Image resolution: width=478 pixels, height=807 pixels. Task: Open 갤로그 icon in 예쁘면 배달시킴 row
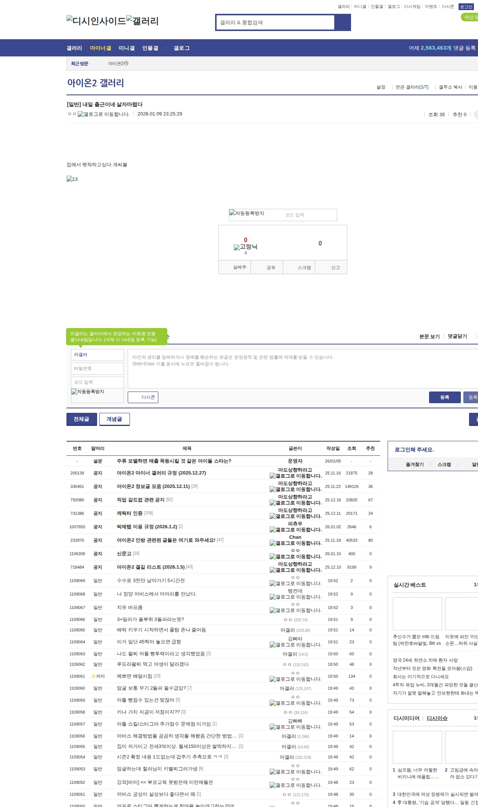[x=295, y=679]
